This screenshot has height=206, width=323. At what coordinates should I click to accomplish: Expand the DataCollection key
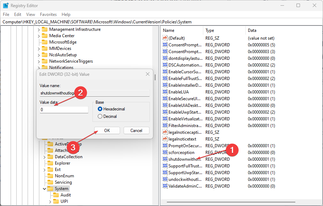44,157
